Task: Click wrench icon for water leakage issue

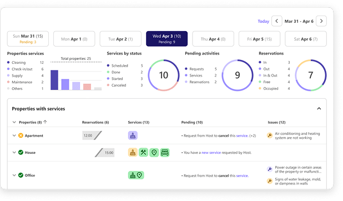Action: point(270,181)
